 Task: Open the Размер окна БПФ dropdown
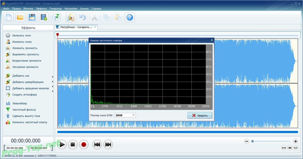pos(125,115)
